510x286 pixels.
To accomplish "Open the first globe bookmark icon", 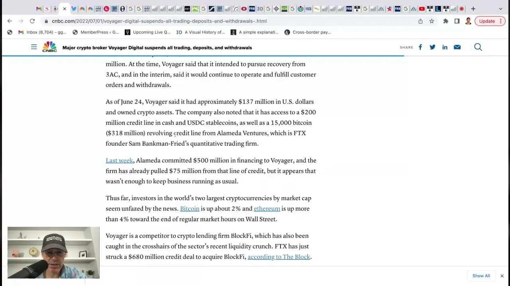I will pyautogui.click(x=10, y=32).
